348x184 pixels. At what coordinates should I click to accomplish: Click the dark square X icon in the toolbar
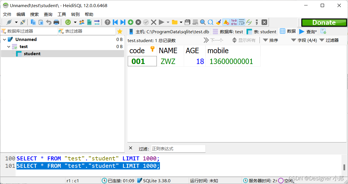(x=264, y=22)
